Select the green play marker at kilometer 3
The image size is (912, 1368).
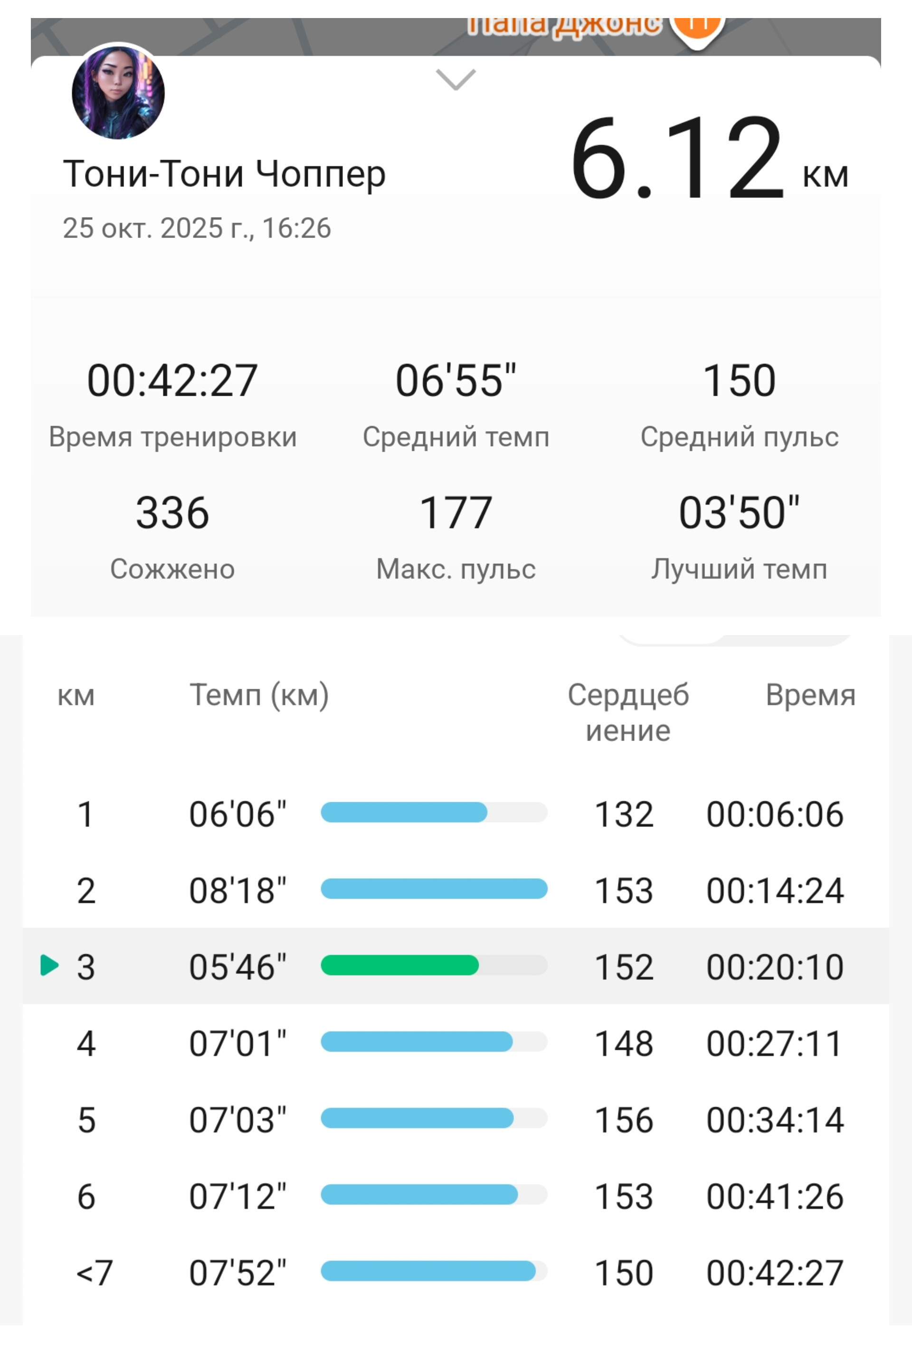(49, 965)
